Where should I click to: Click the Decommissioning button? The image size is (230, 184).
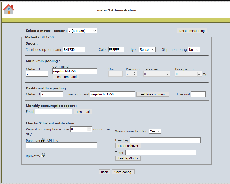pos(192,31)
